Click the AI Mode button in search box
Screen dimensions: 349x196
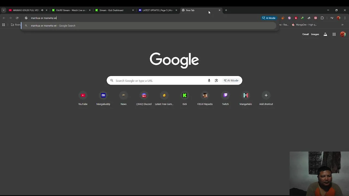tap(231, 81)
